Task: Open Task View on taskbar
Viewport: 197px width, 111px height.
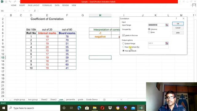Action: [x=71, y=108]
